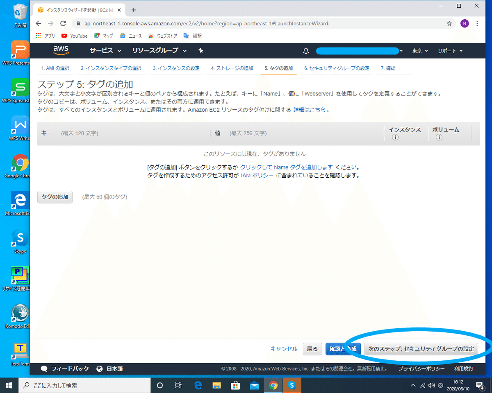This screenshot has width=492, height=393.
Task: Select the Tera Term desktop icon
Action: coord(20,354)
